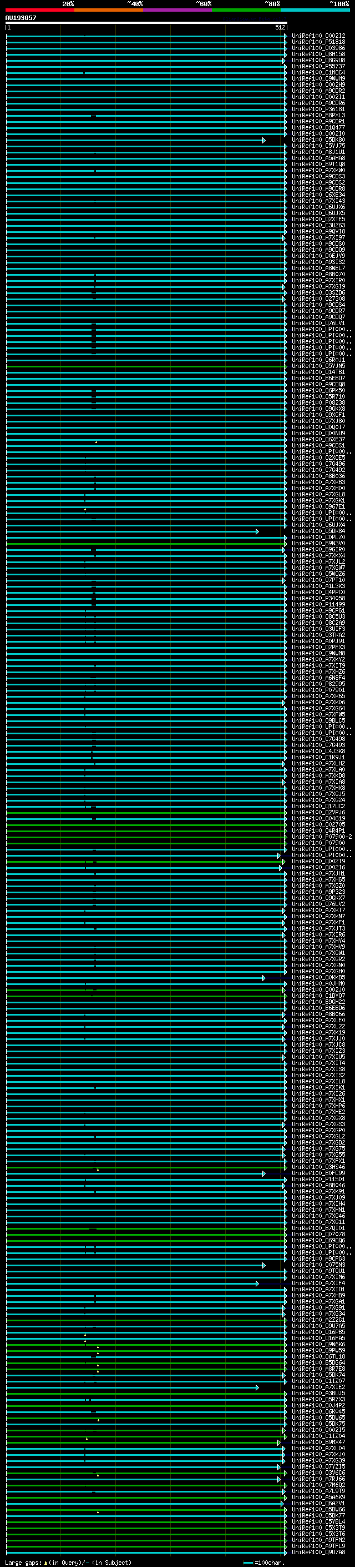The height and width of the screenshot is (1567, 355).
Task: Select the UniRef100_A9TFM2 label
Action: pos(318,1540)
